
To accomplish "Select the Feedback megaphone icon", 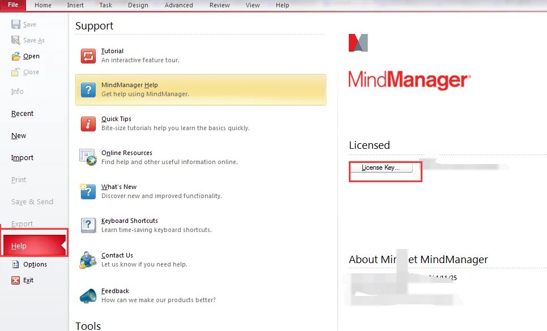I will 88,294.
